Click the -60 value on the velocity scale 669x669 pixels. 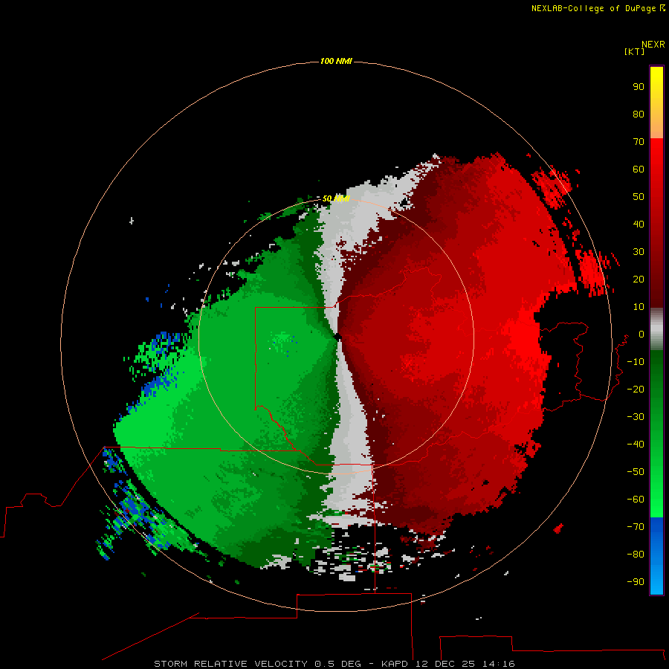tap(636, 500)
